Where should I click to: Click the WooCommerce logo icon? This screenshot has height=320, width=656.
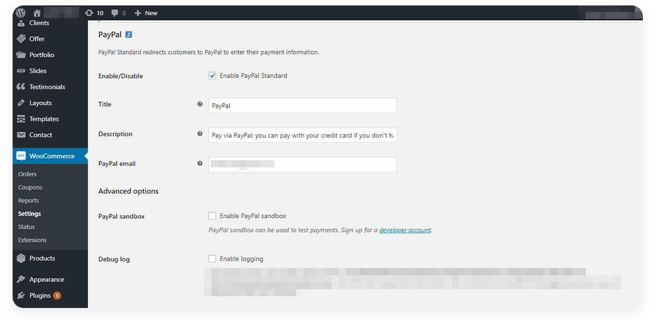tap(21, 156)
